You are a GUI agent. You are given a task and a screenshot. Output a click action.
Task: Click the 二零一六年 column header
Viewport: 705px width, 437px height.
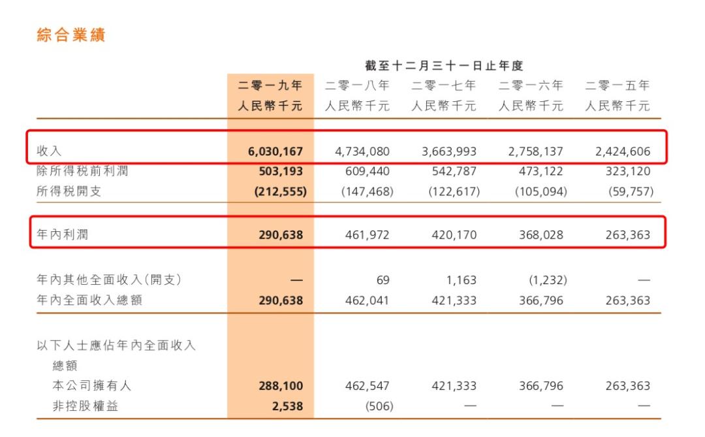coord(531,86)
